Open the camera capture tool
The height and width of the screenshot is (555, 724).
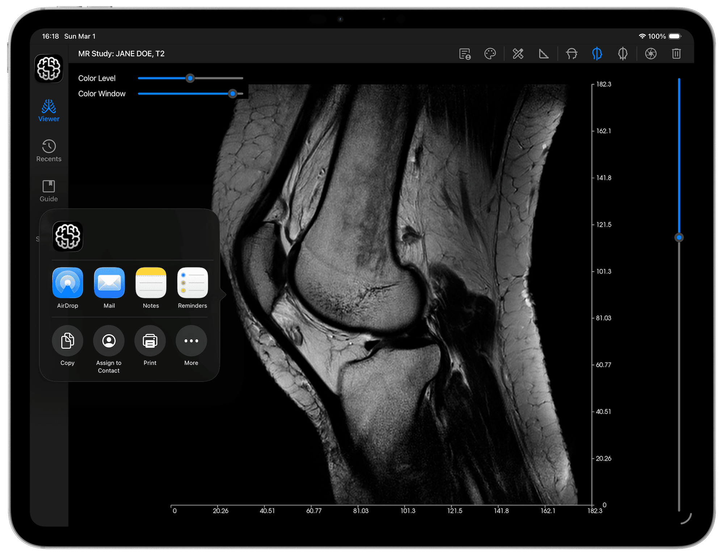point(651,54)
